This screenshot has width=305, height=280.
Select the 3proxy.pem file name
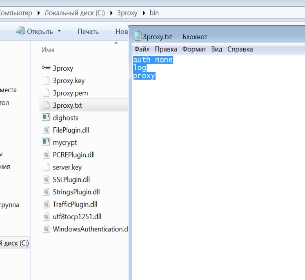[70, 93]
